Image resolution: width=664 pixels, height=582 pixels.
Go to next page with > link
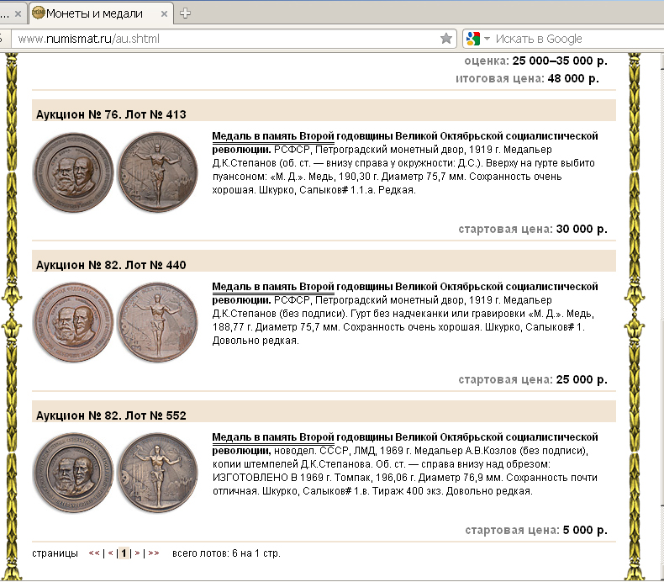pyautogui.click(x=137, y=553)
